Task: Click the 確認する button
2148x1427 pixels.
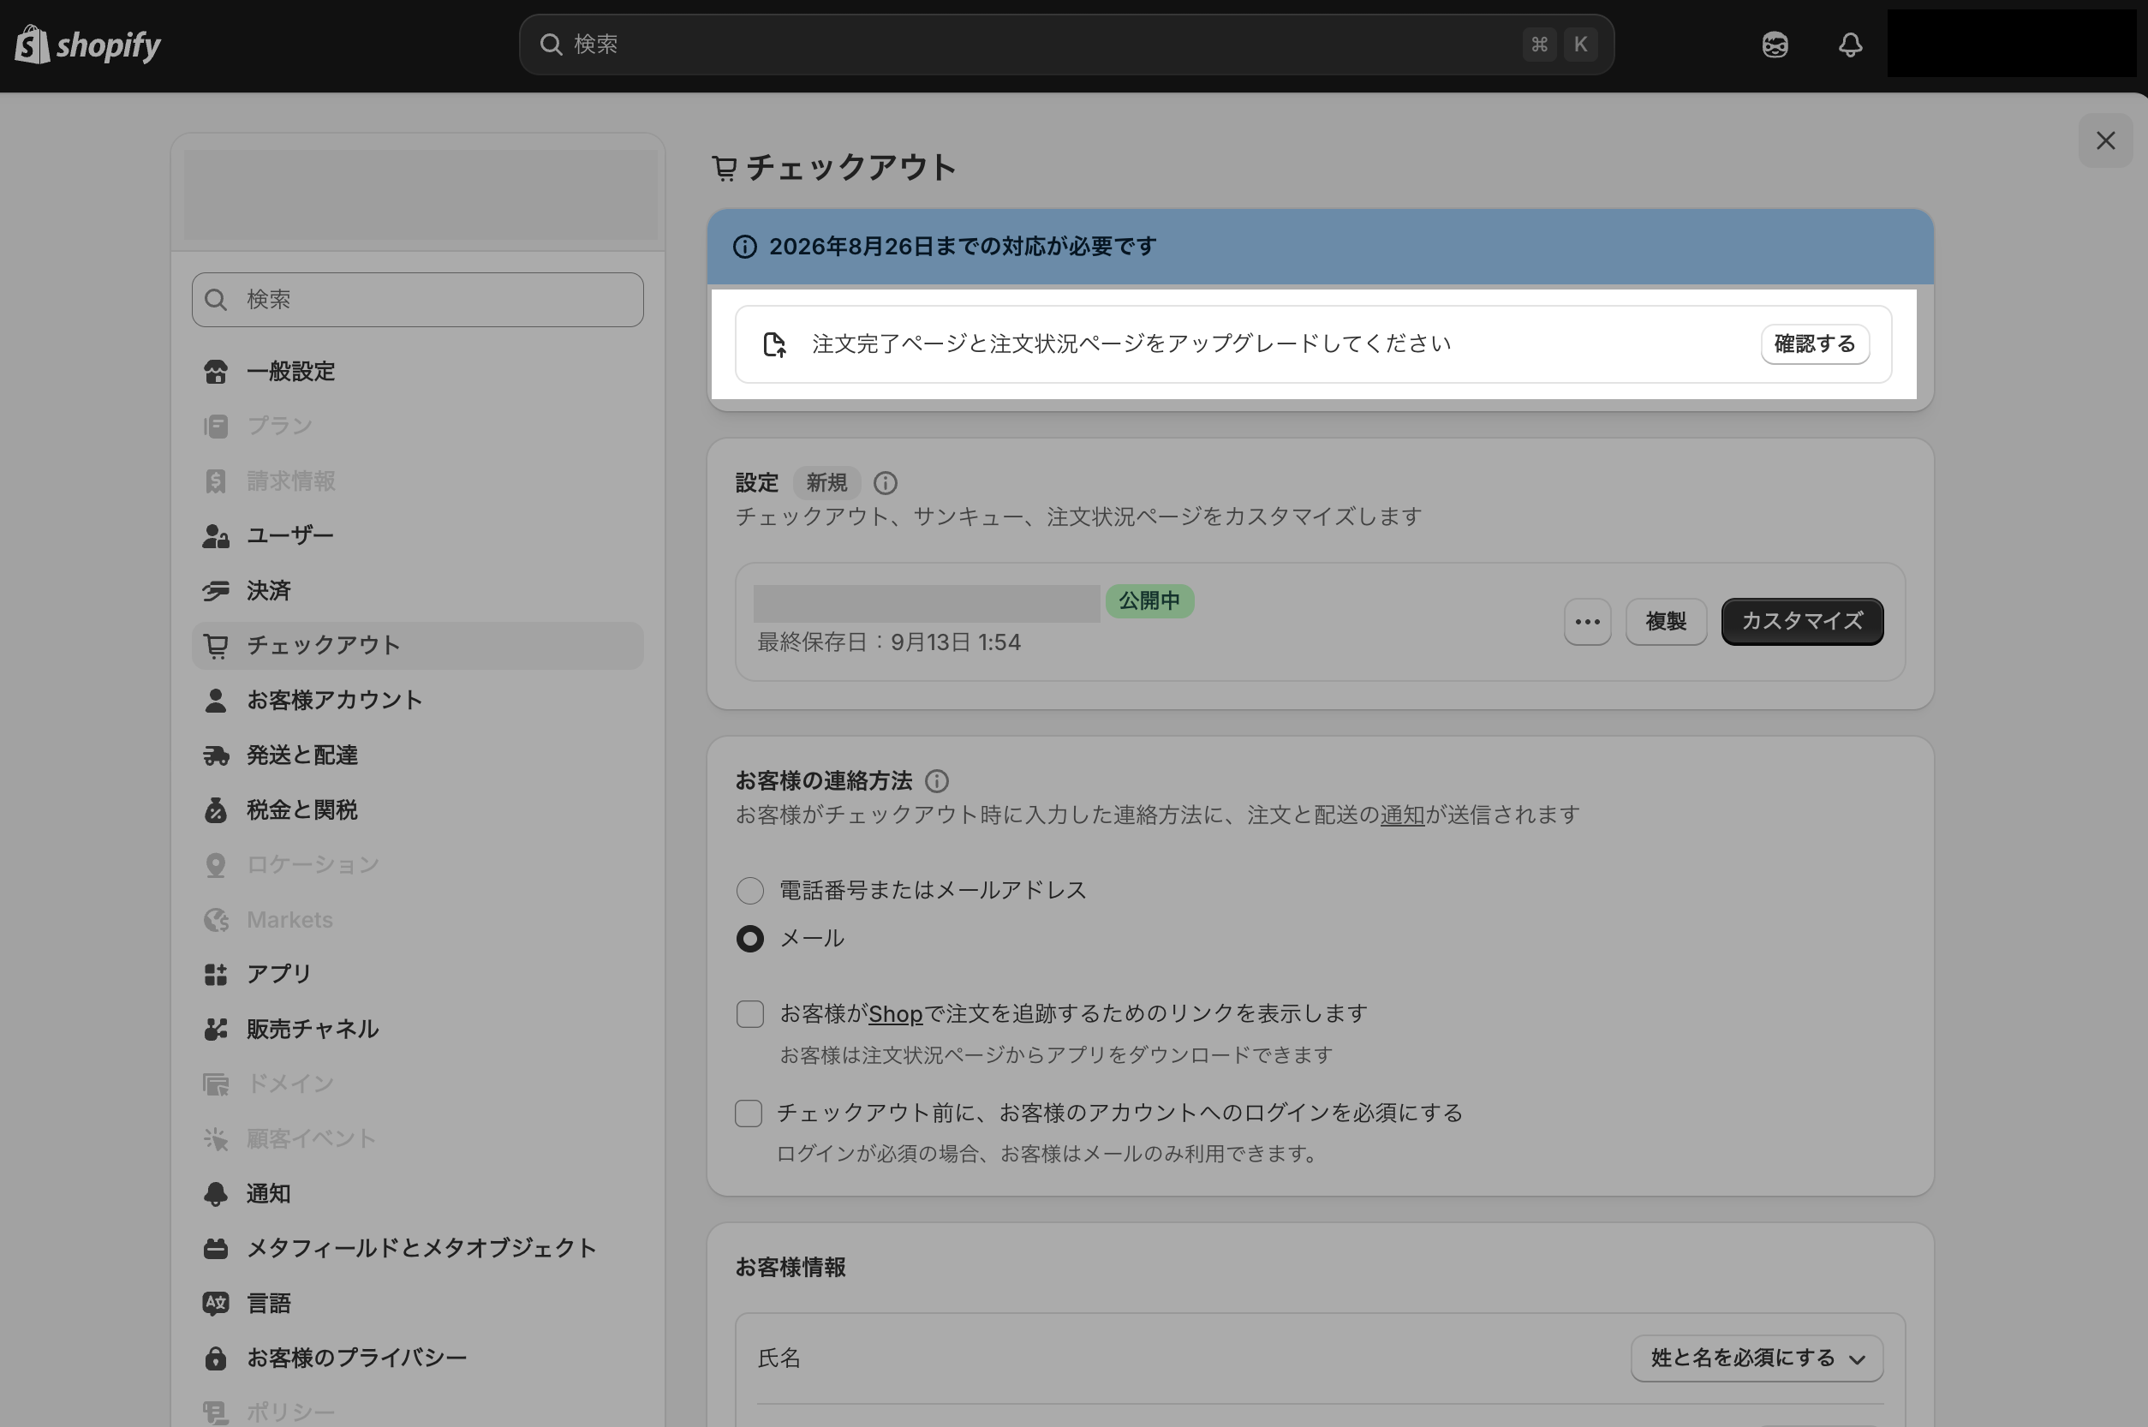Action: click(1814, 344)
